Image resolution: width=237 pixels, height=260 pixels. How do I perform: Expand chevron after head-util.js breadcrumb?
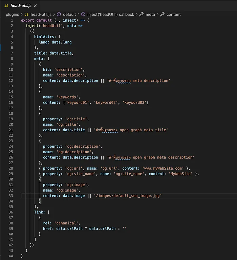[54, 15]
